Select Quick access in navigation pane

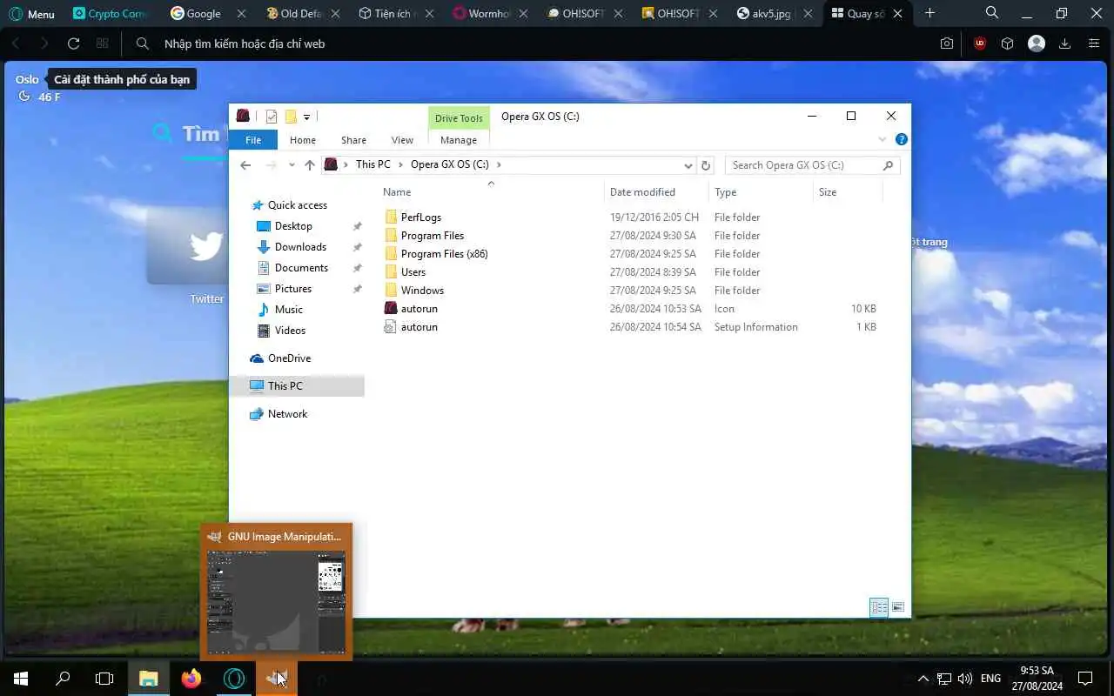(297, 205)
